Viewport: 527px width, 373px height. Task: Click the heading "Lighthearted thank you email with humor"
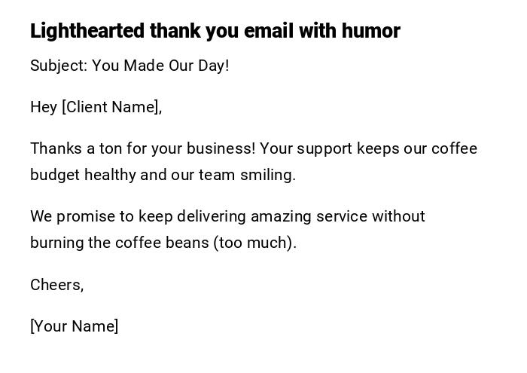215,31
